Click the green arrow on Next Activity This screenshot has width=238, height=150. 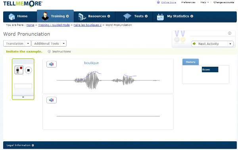194,44
